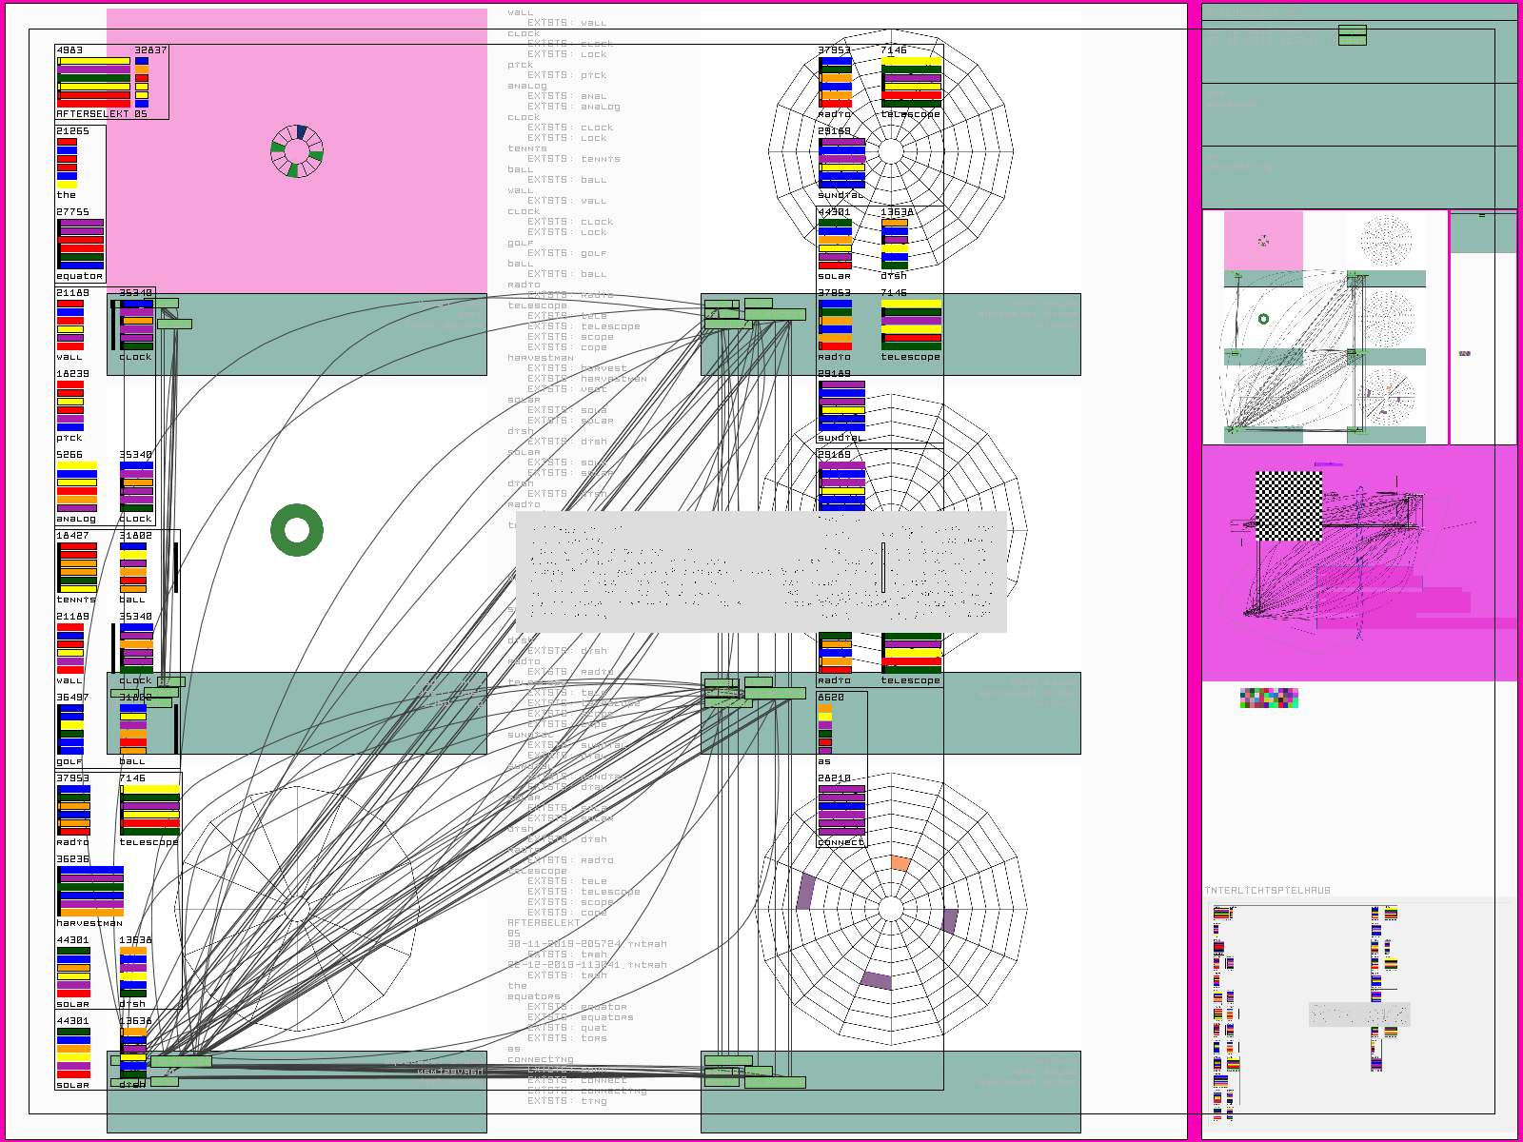Open the white patch overview thumbnail

(x=1324, y=327)
